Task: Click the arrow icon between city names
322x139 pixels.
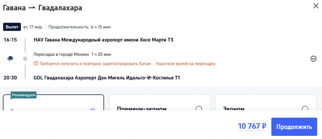Action: click(x=32, y=8)
